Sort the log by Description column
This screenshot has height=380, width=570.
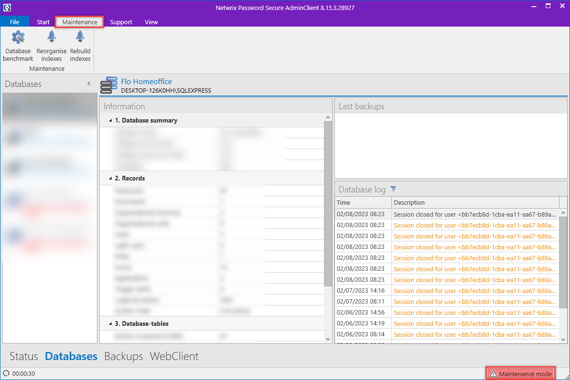click(x=475, y=202)
